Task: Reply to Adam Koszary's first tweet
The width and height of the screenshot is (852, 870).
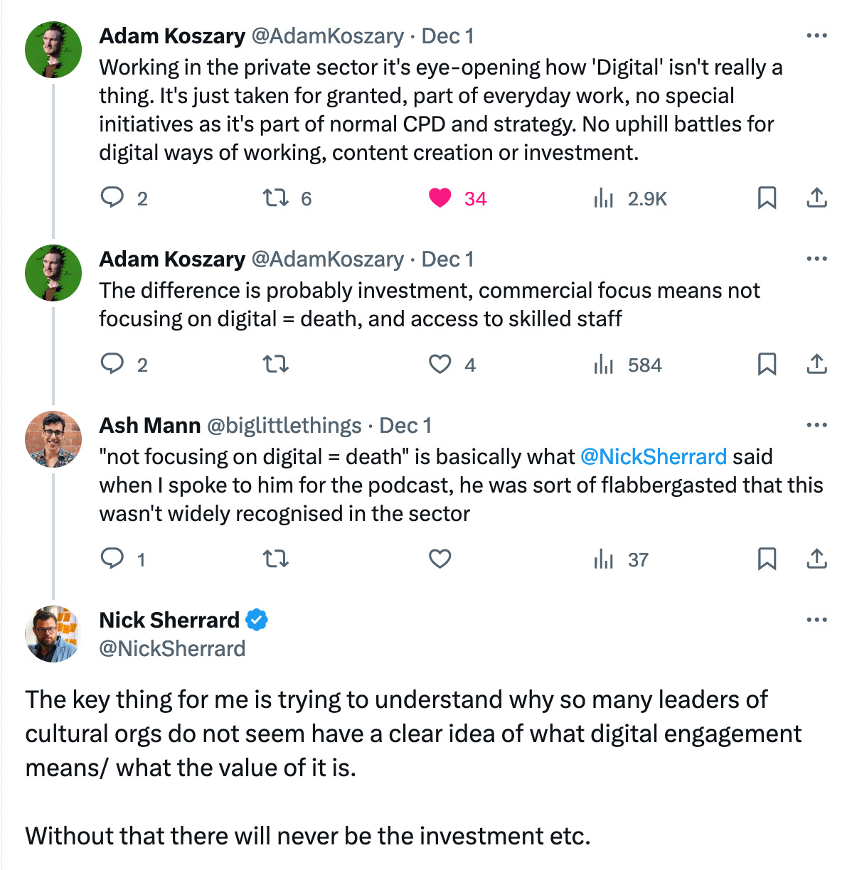Action: (112, 198)
